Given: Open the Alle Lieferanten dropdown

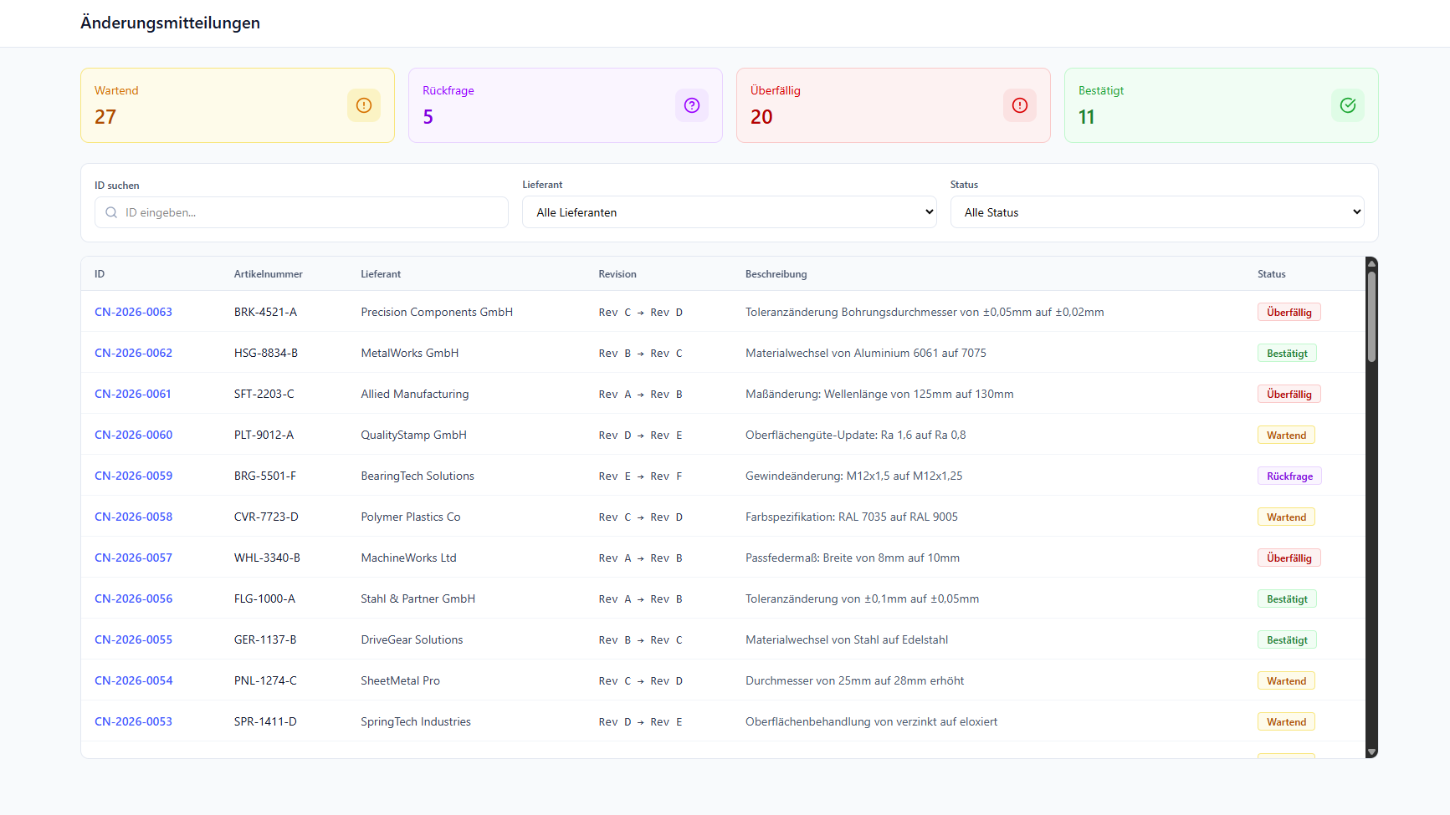Looking at the screenshot, I should (729, 212).
